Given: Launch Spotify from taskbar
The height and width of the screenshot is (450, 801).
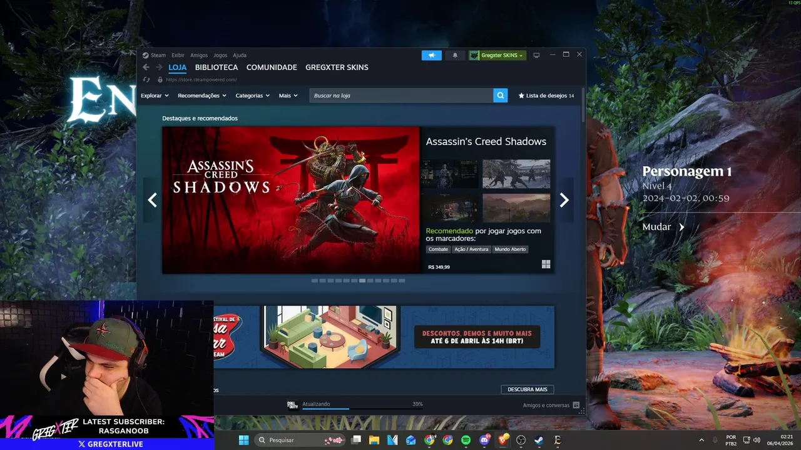Looking at the screenshot, I should 466,440.
